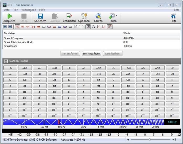Screen dimensions: 183x144
Task: Select the sine waveform icon
Action: tap(17, 27)
